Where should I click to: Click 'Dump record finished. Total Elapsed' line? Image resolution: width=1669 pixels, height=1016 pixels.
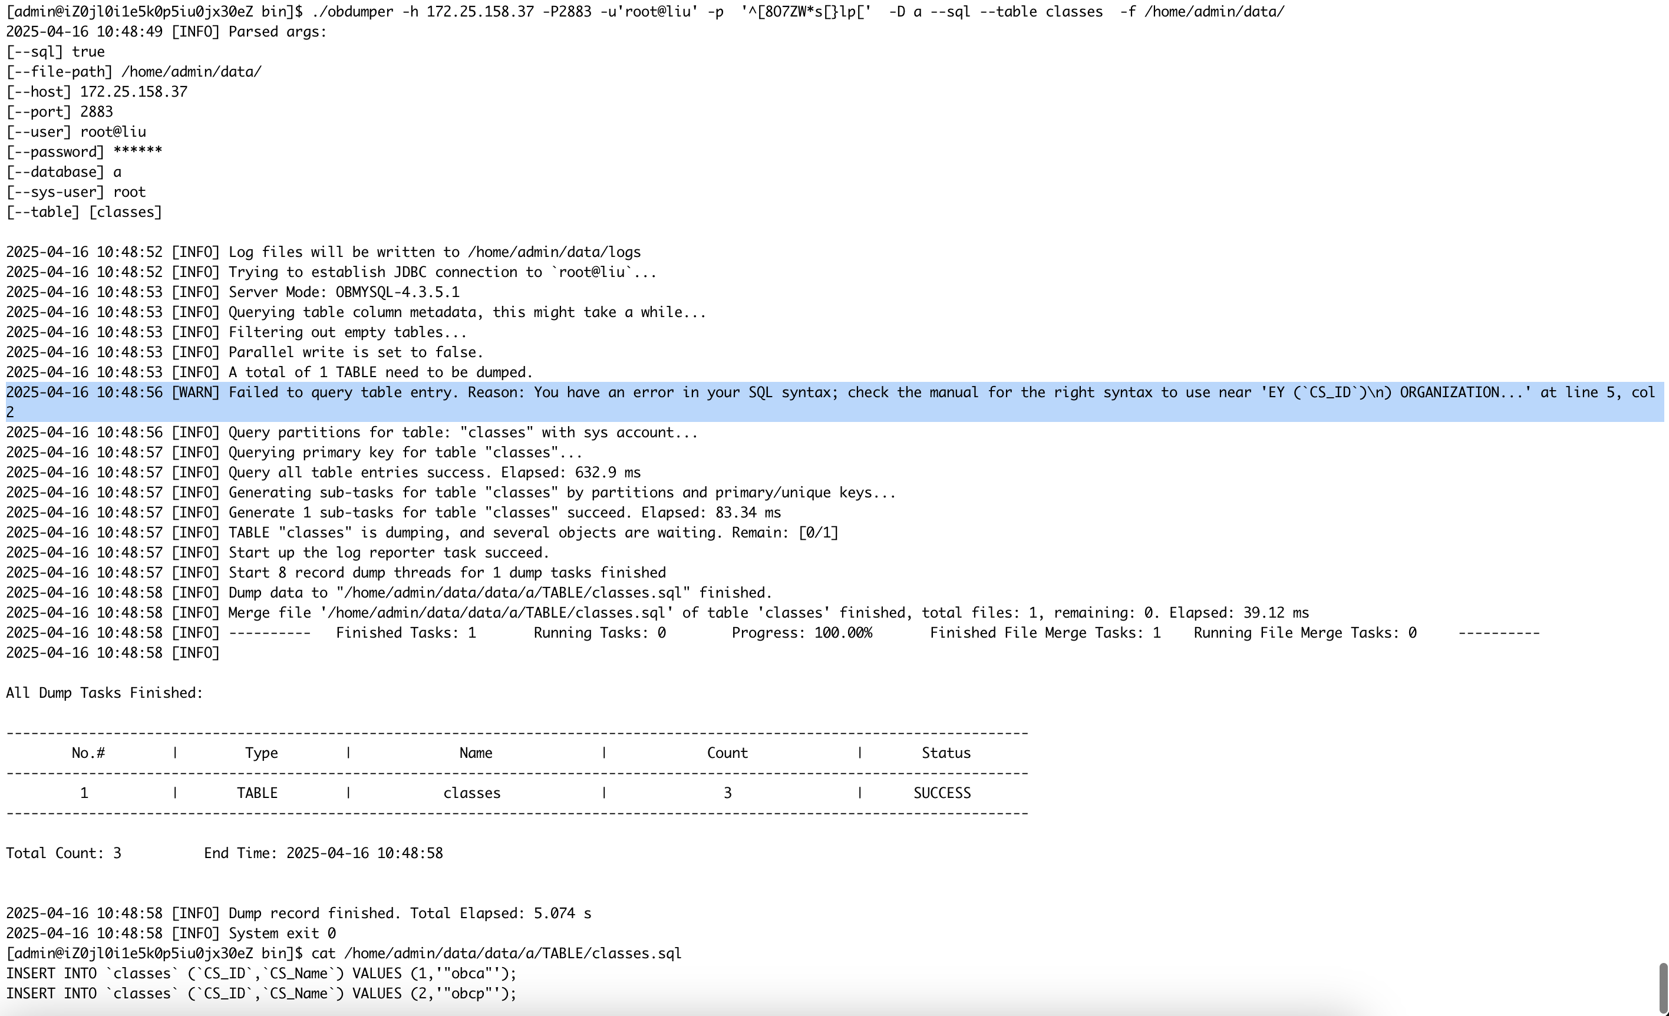[299, 913]
